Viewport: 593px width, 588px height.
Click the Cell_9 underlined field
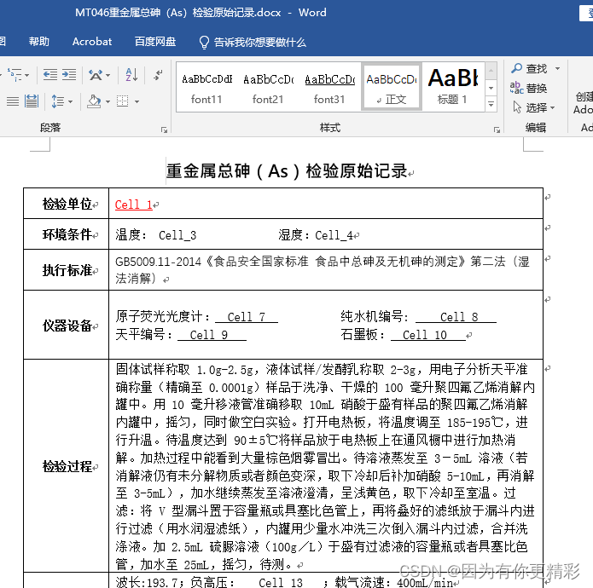coord(212,335)
